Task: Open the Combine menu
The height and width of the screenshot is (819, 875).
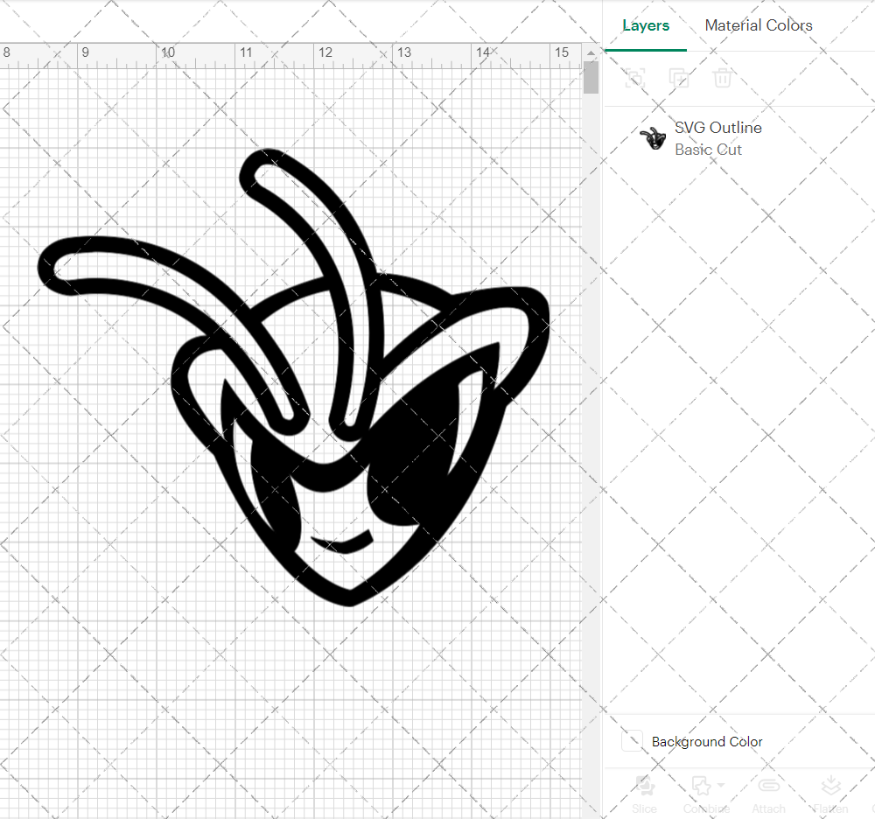Action: [706, 794]
